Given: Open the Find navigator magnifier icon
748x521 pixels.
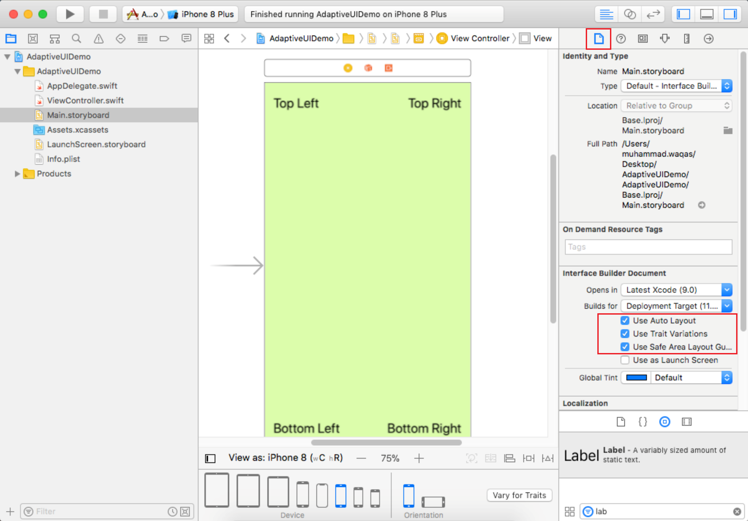Looking at the screenshot, I should (76, 39).
